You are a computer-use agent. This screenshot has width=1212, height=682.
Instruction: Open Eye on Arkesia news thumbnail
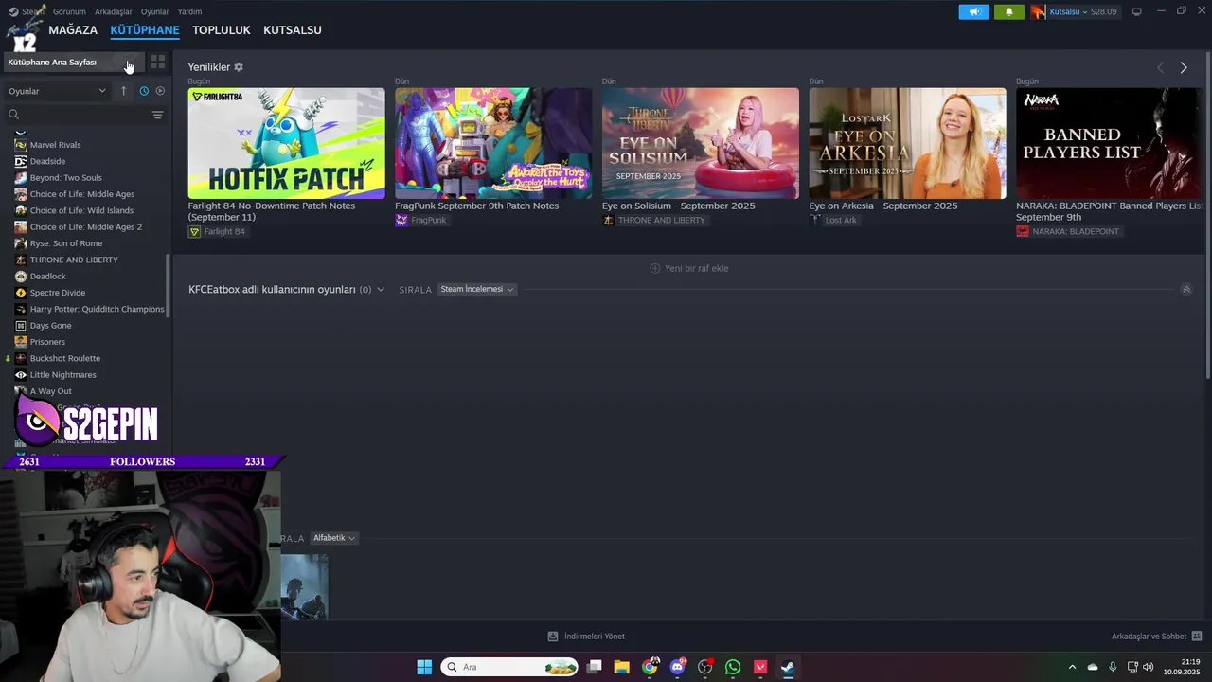coord(907,143)
